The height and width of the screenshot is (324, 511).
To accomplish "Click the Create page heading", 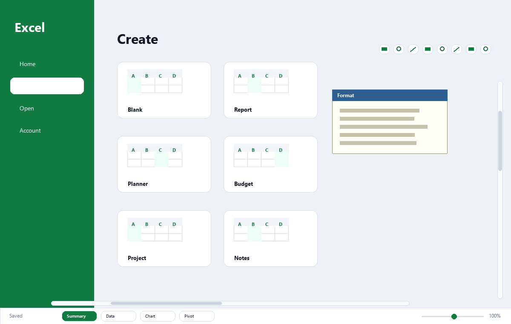I will pos(138,39).
